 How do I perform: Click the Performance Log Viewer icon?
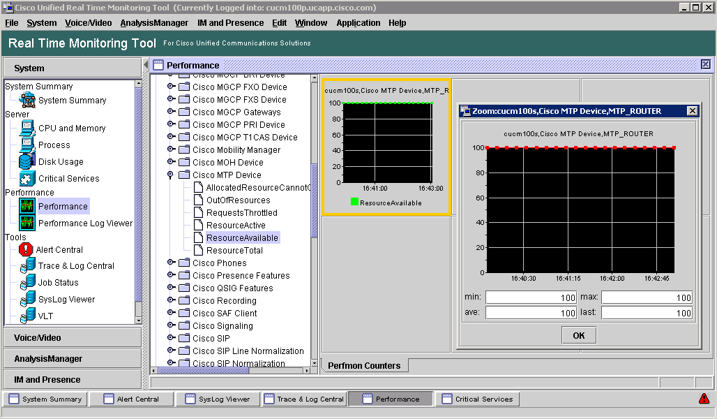pos(27,223)
